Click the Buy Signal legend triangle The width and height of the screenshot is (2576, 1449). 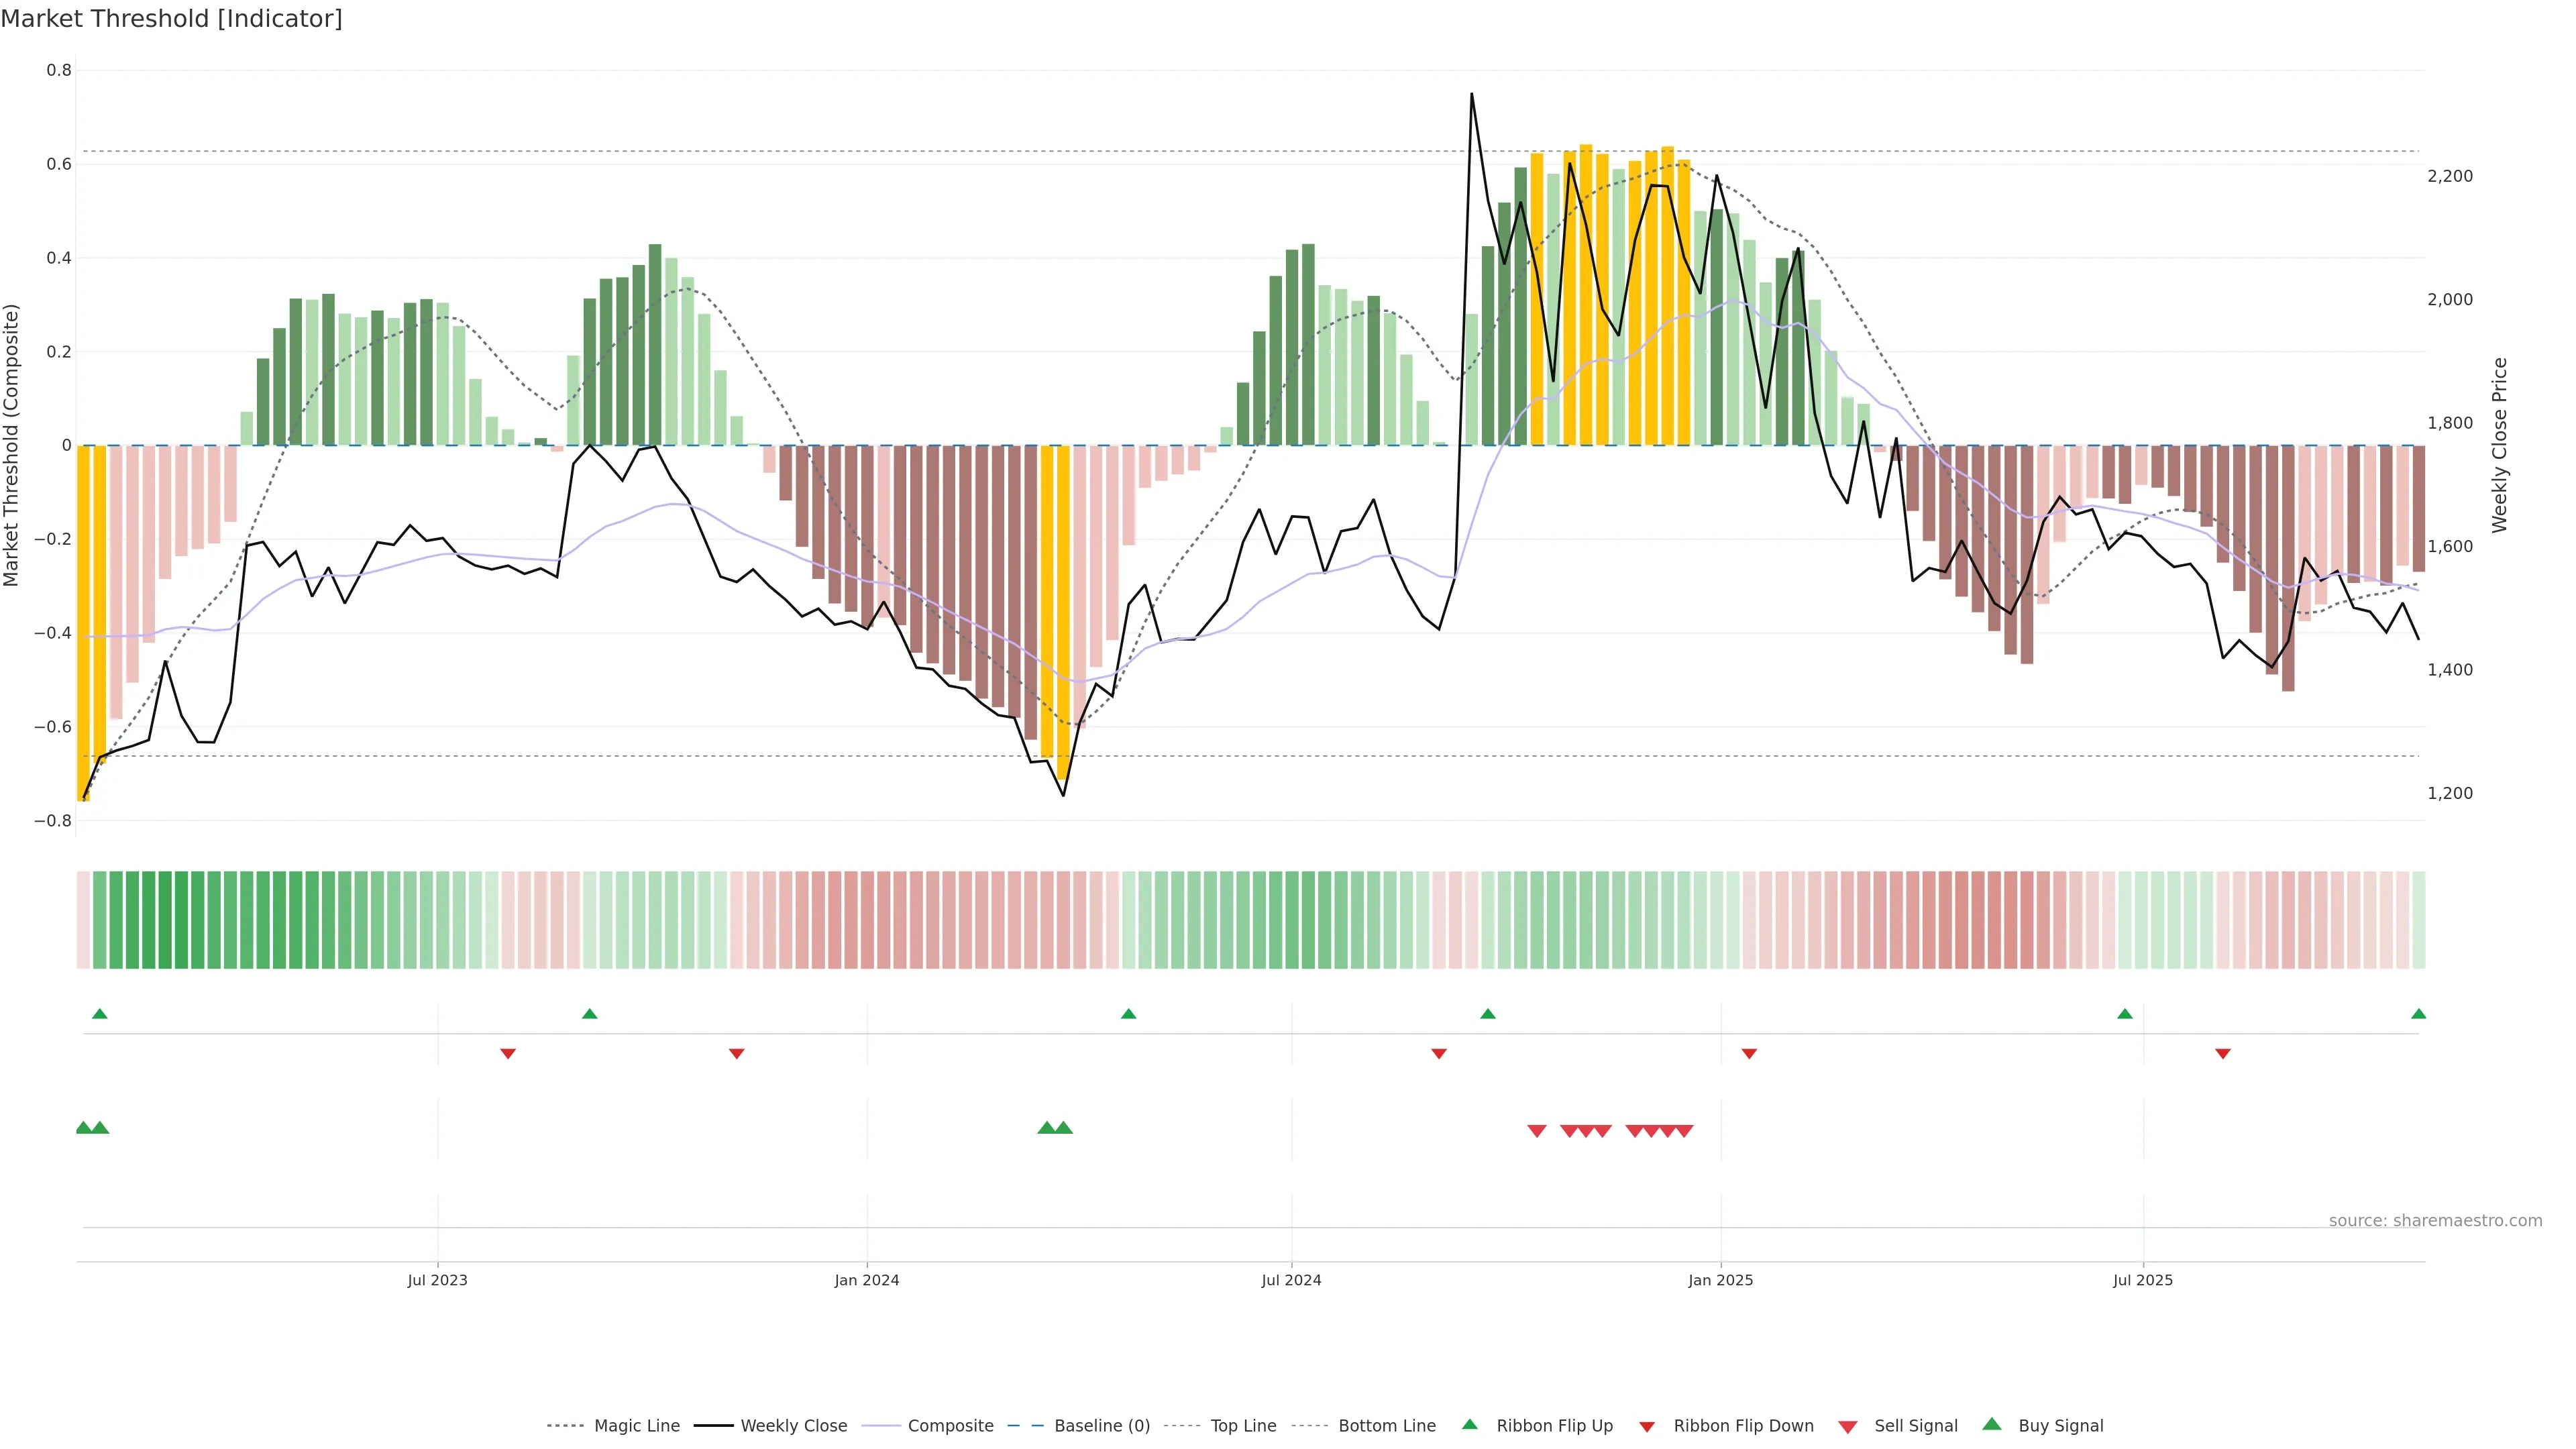1992,1424
